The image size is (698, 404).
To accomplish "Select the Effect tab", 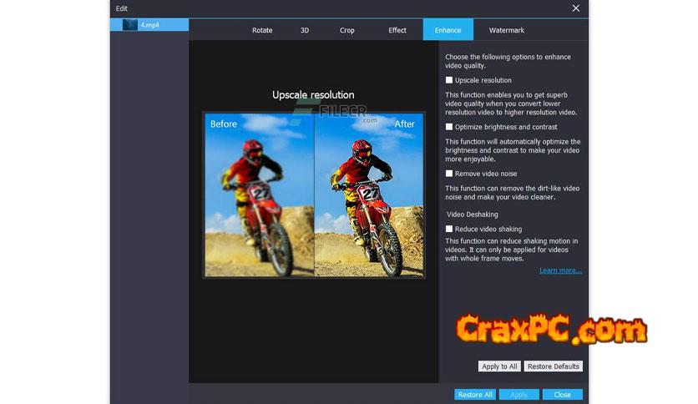I will tap(397, 30).
